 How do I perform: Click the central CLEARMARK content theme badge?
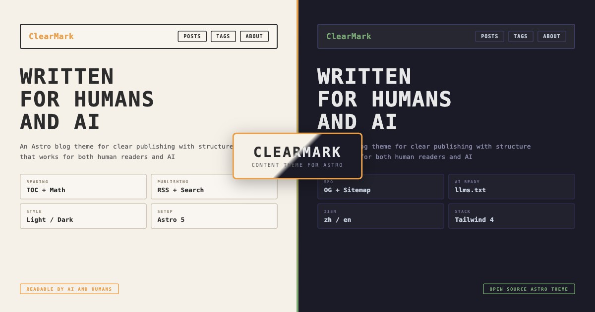coord(297,156)
